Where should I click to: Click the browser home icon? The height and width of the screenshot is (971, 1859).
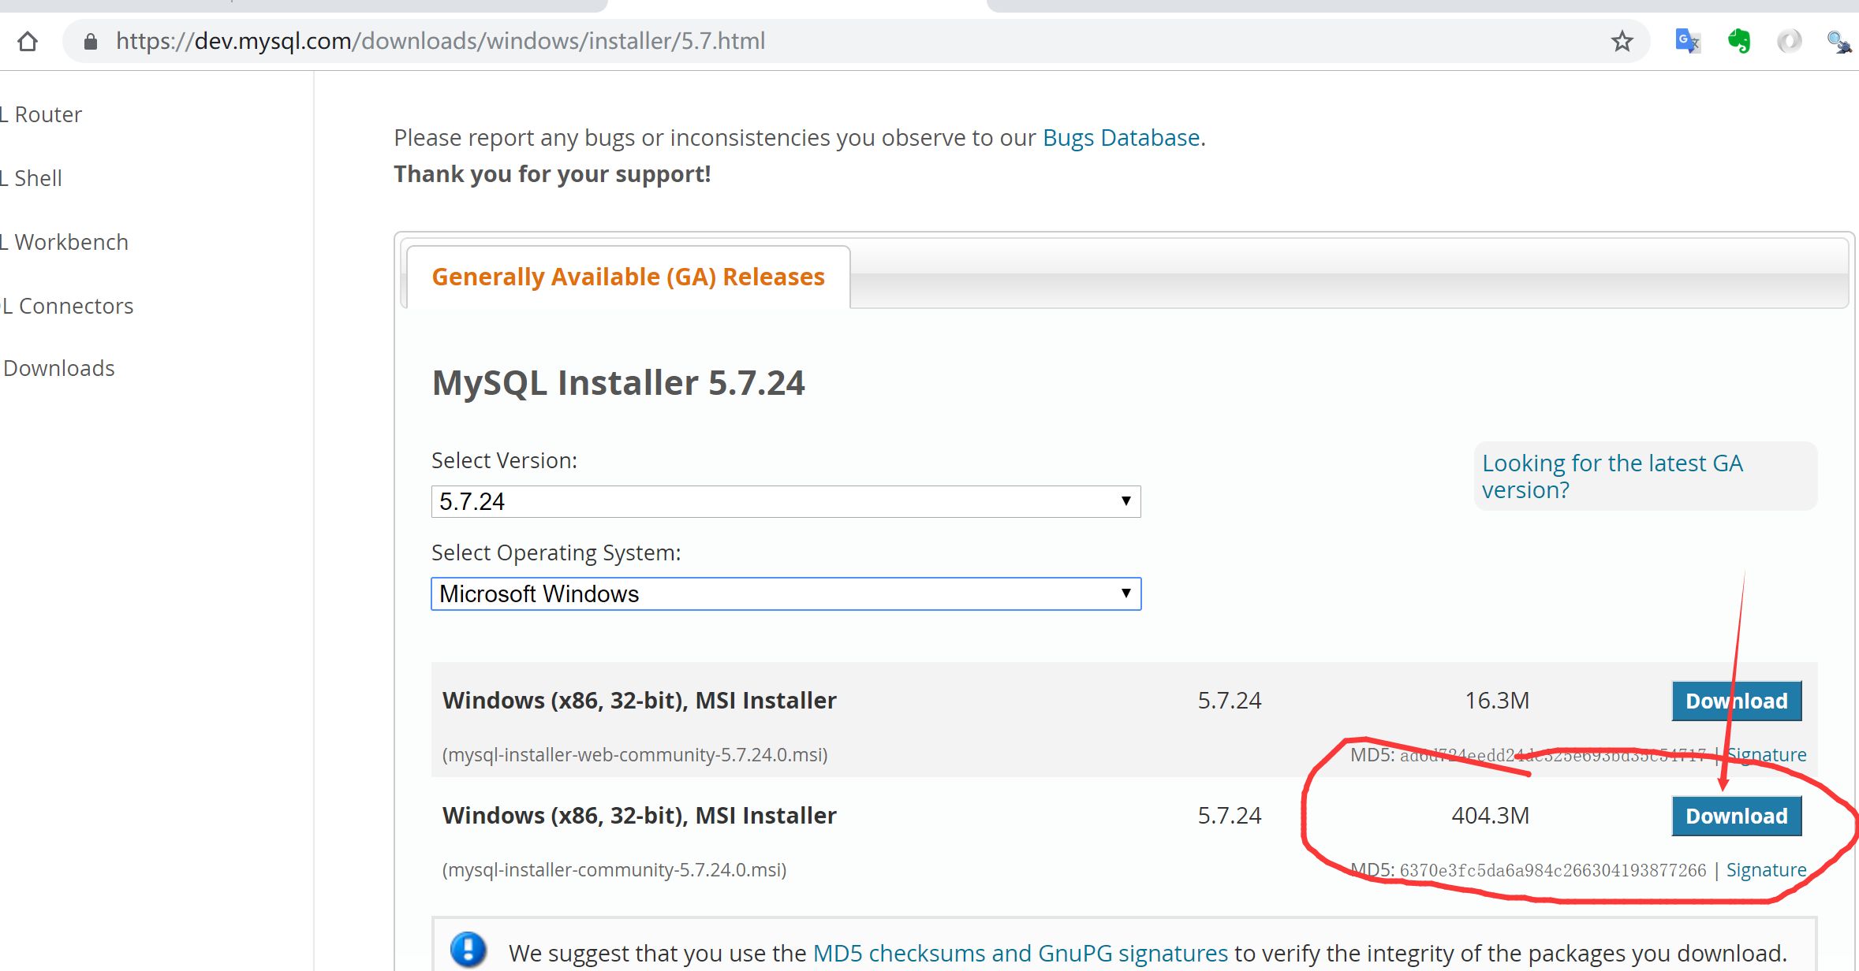coord(28,41)
